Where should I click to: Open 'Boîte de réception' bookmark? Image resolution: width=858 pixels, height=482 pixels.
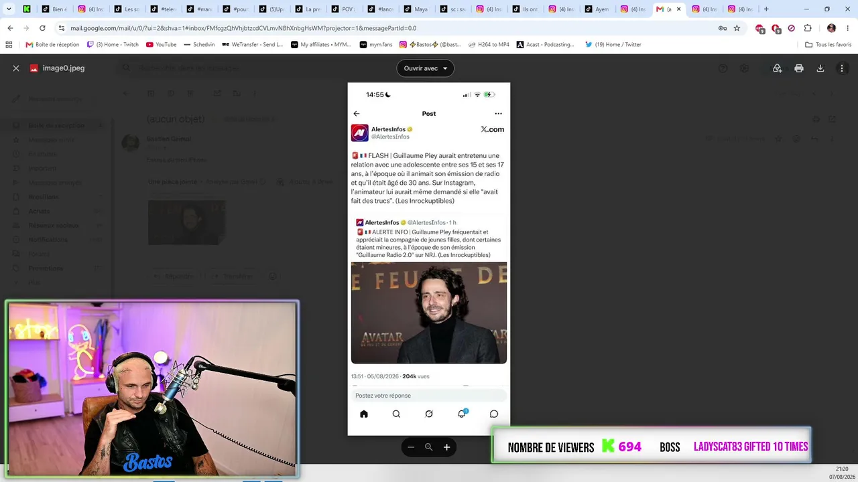(x=52, y=45)
